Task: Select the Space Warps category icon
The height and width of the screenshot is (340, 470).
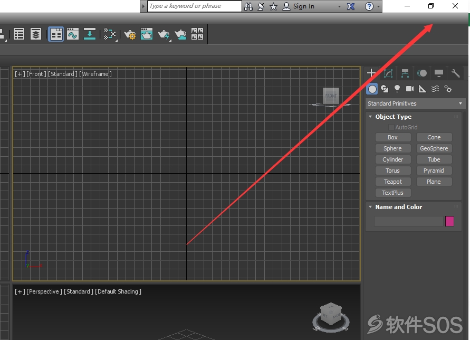Action: pos(435,89)
